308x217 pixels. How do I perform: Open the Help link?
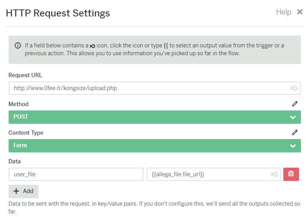(283, 12)
